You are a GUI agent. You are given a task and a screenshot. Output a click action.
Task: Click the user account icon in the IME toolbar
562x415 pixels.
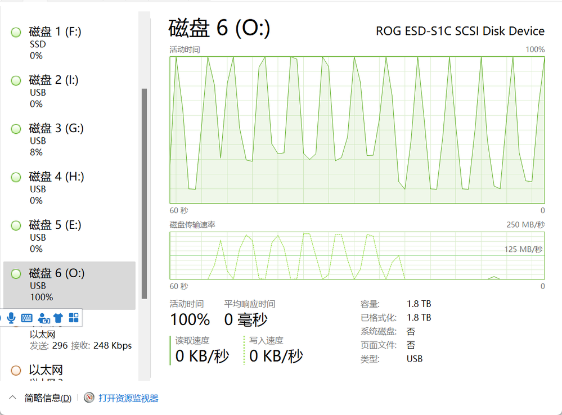[x=44, y=318]
